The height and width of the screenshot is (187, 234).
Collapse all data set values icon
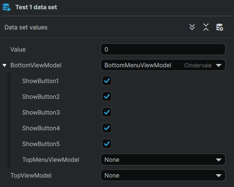(206, 27)
